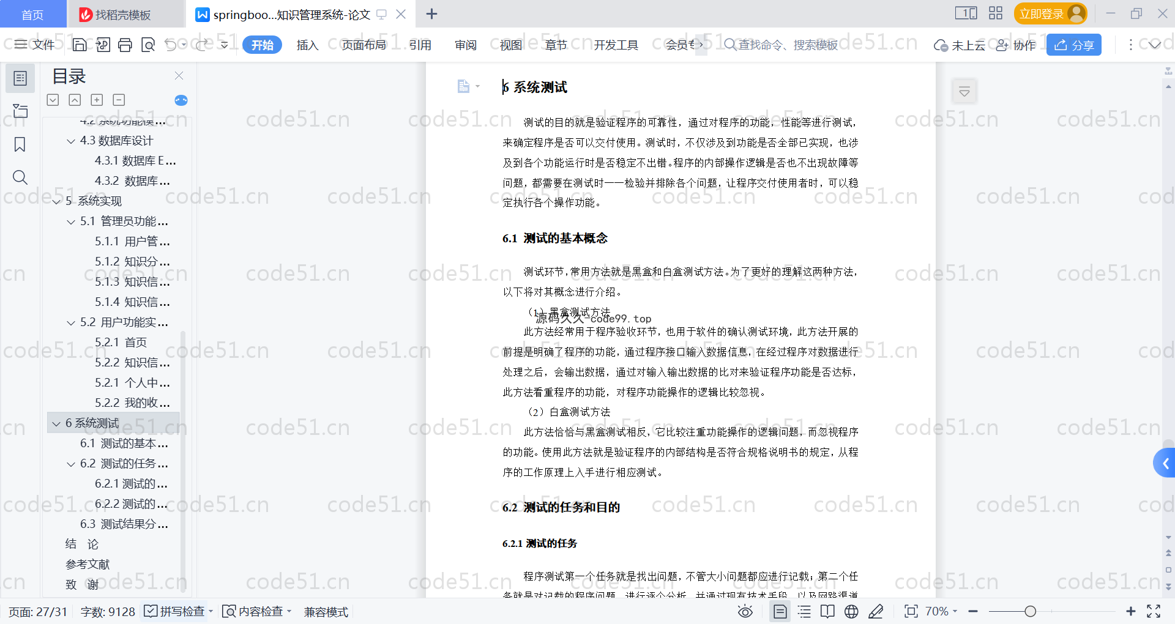Collapse all outline levels icon
Image resolution: width=1175 pixels, height=624 pixels.
point(75,100)
